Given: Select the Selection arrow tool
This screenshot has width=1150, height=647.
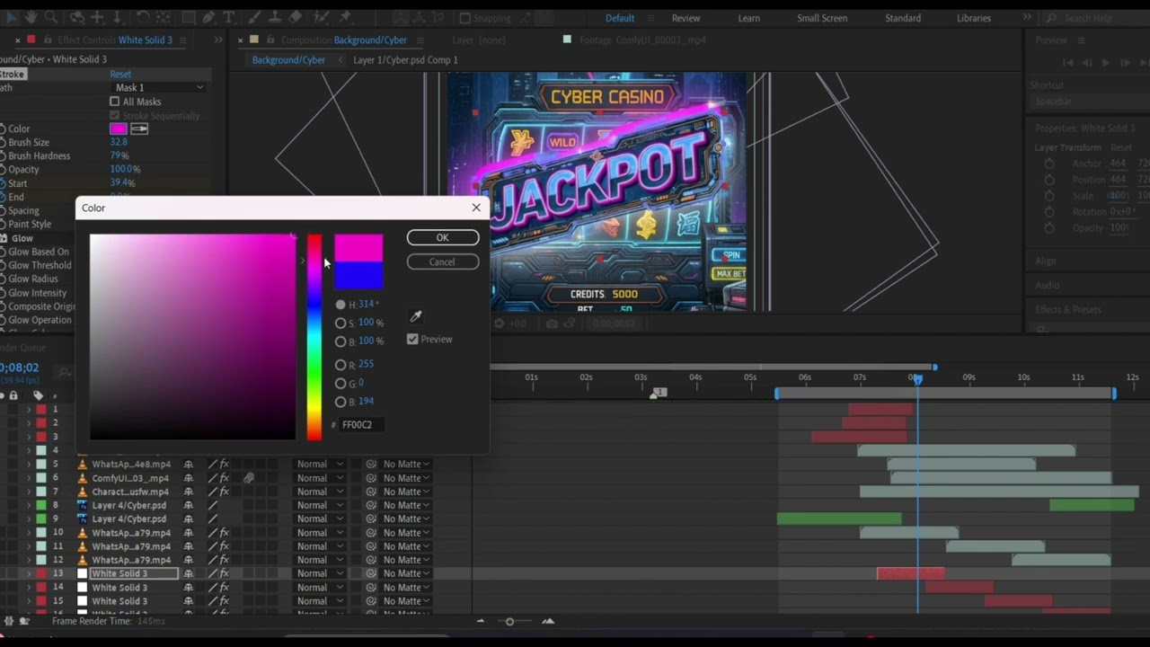Looking at the screenshot, I should click(12, 17).
